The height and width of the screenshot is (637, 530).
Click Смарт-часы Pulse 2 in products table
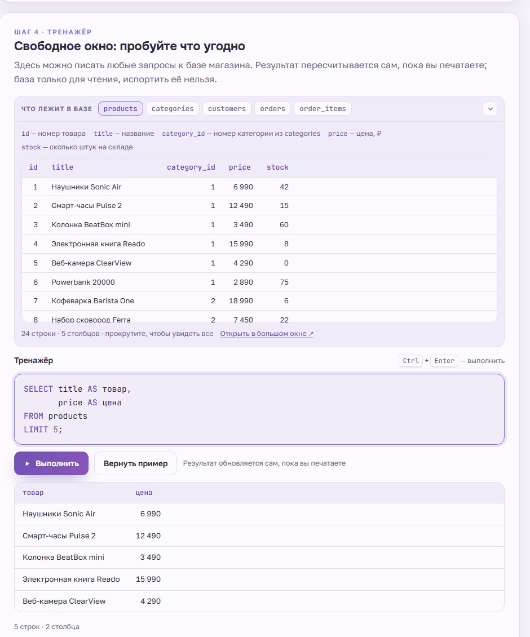[x=87, y=206]
